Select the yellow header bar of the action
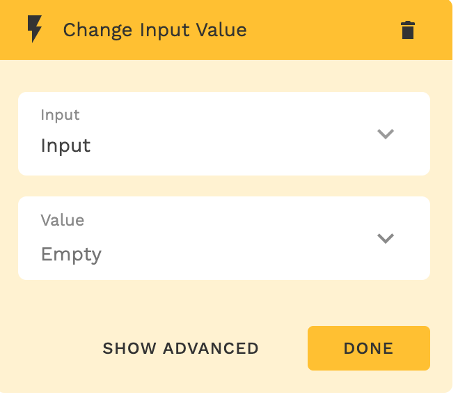The height and width of the screenshot is (397, 458). (313, 31)
